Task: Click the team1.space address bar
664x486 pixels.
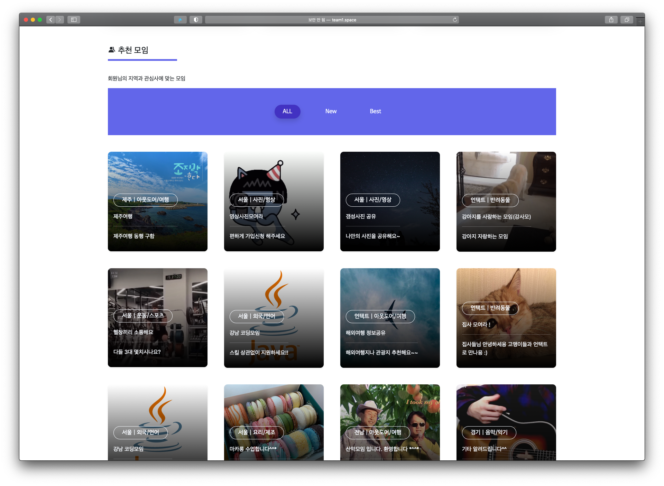Action: [332, 20]
